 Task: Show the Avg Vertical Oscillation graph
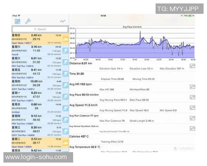(x=192, y=128)
